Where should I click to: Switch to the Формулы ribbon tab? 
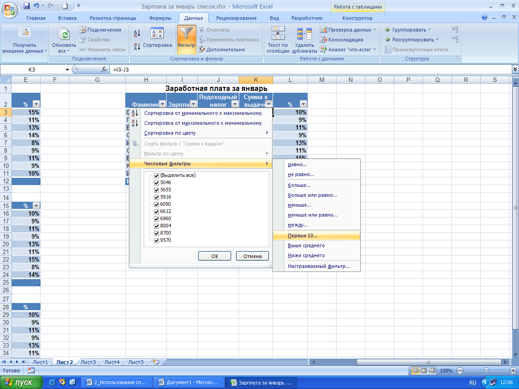pyautogui.click(x=160, y=18)
